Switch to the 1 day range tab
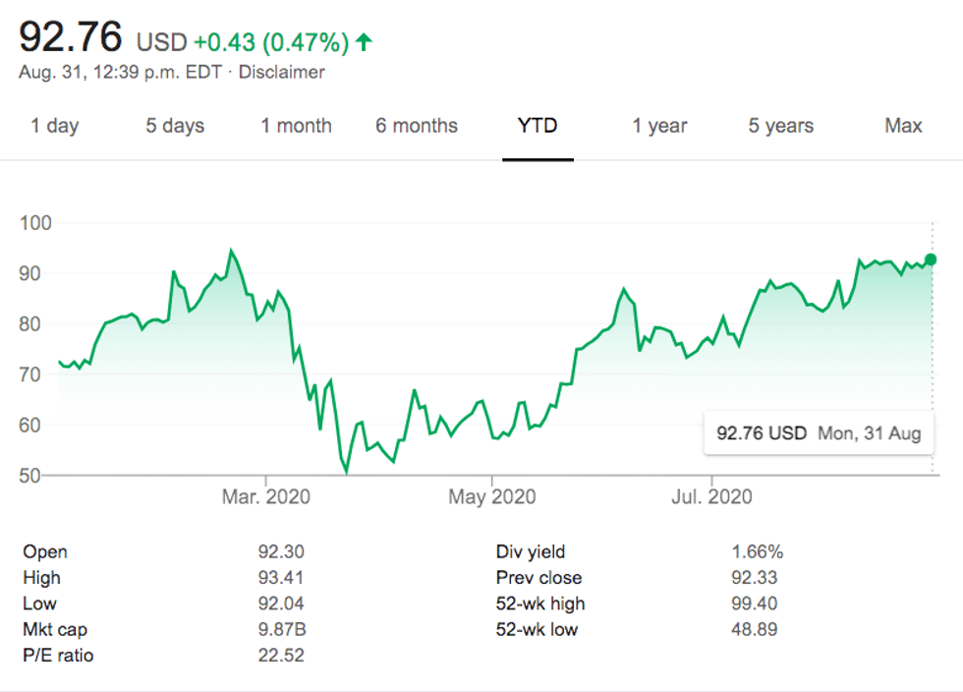The width and height of the screenshot is (963, 692). [54, 126]
